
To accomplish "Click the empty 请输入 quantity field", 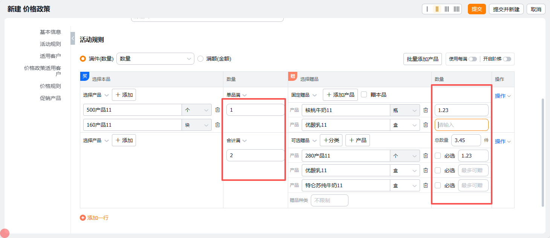I will point(461,124).
